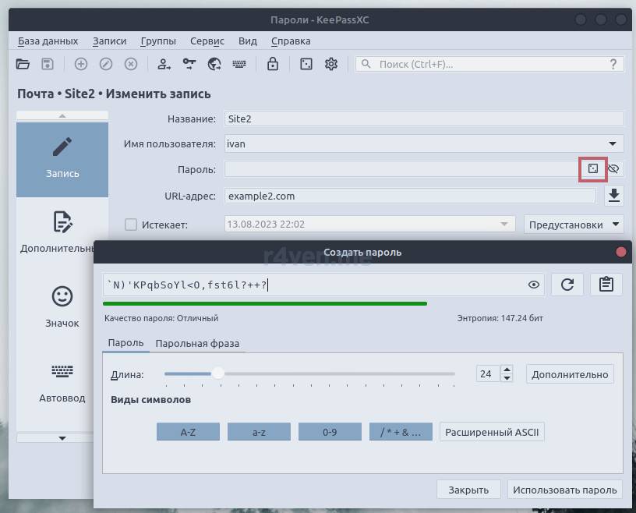Toggle the 0-9 digits character button
The width and height of the screenshot is (636, 513).
pyautogui.click(x=330, y=432)
